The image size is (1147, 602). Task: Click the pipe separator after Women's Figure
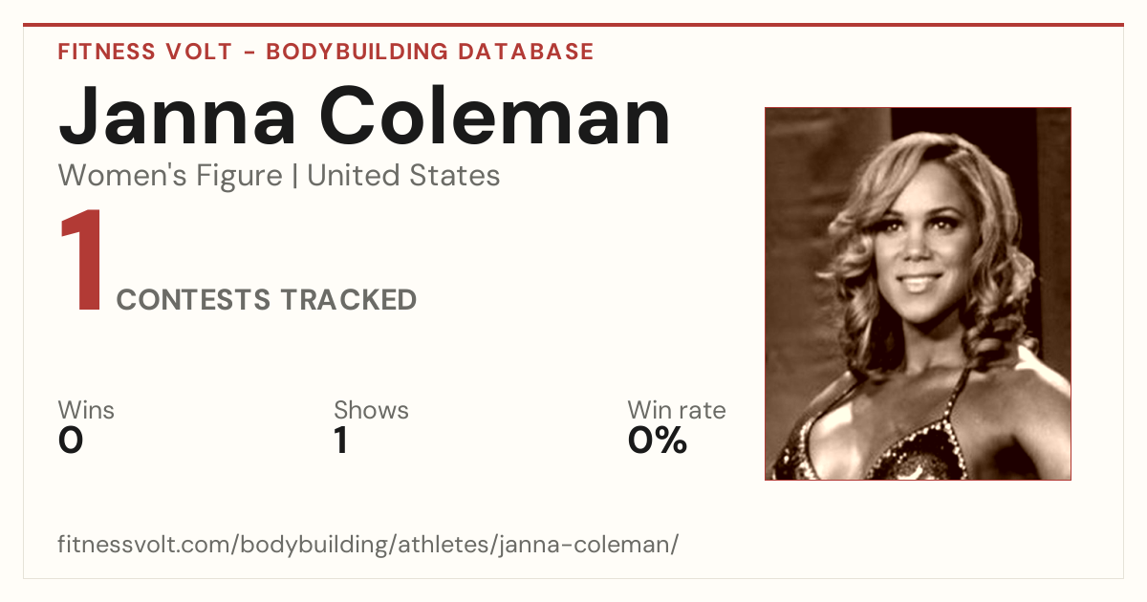294,176
